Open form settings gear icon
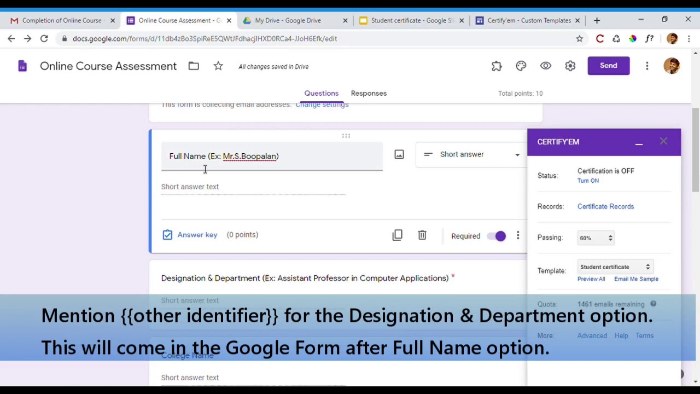The image size is (700, 394). click(x=570, y=66)
